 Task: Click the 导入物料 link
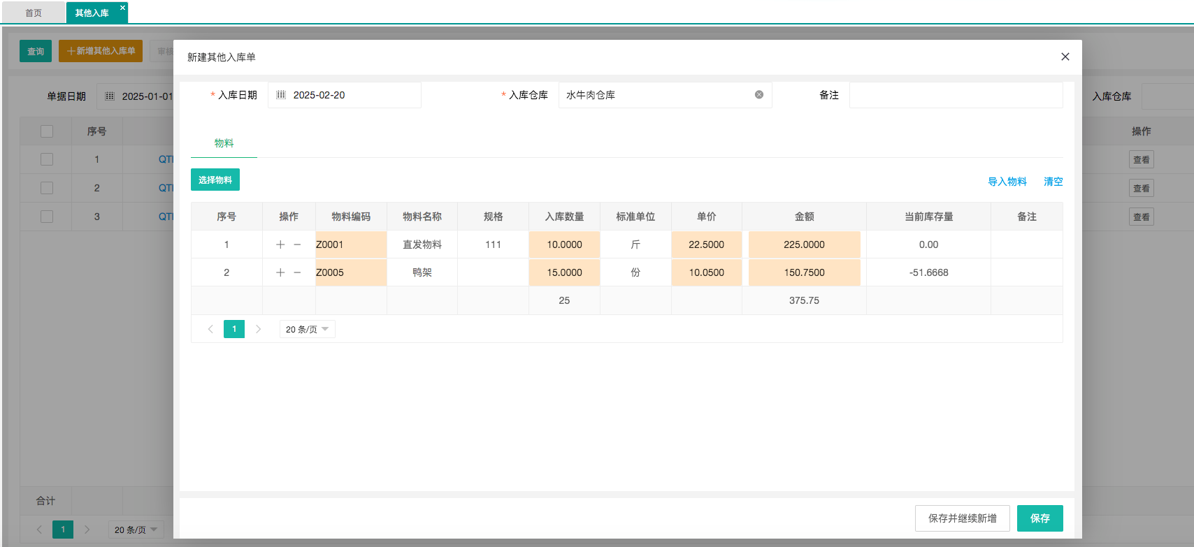click(x=1007, y=182)
